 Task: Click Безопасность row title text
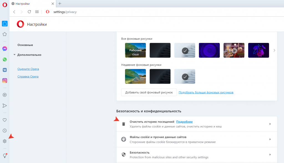[x=140, y=152]
